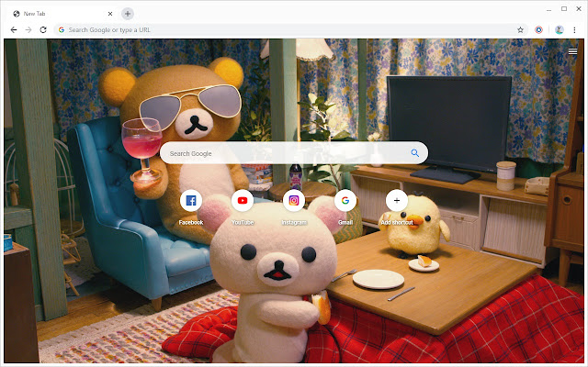Minimize the Chrome window
This screenshot has height=367, width=588.
[x=549, y=9]
